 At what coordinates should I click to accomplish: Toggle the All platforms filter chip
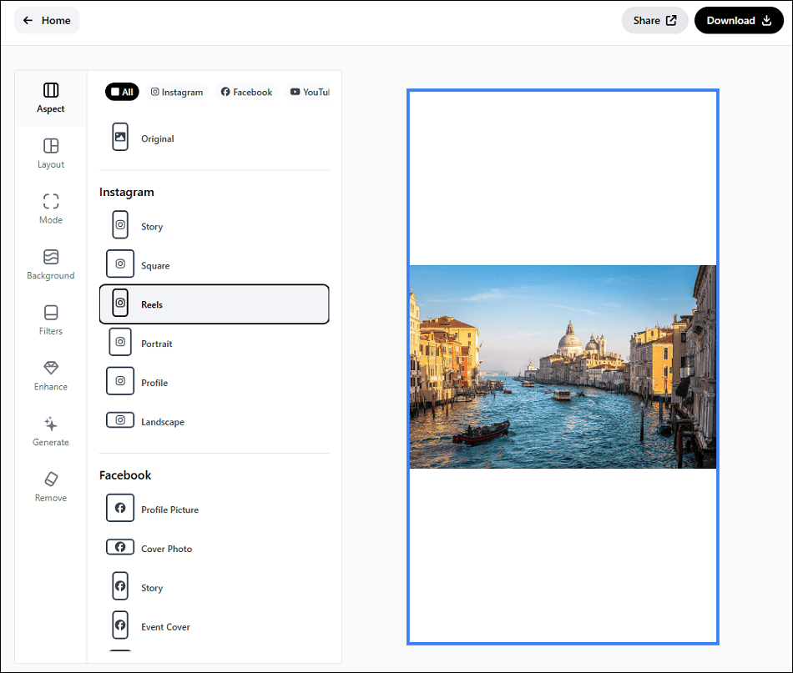pos(122,92)
